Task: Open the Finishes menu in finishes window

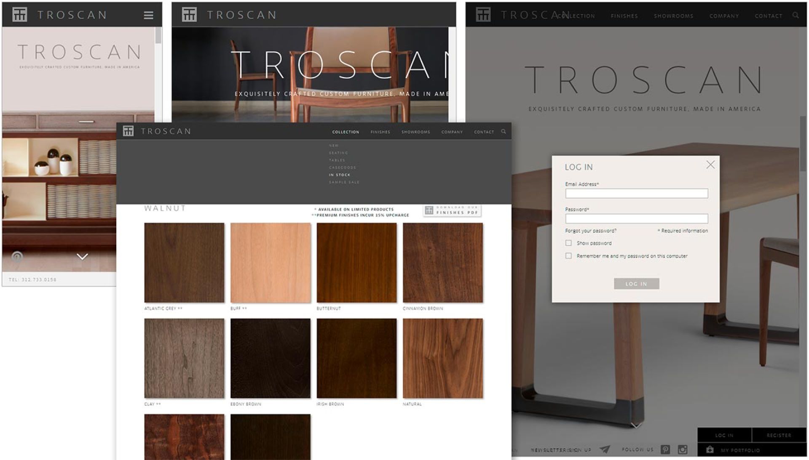Action: pyautogui.click(x=380, y=132)
